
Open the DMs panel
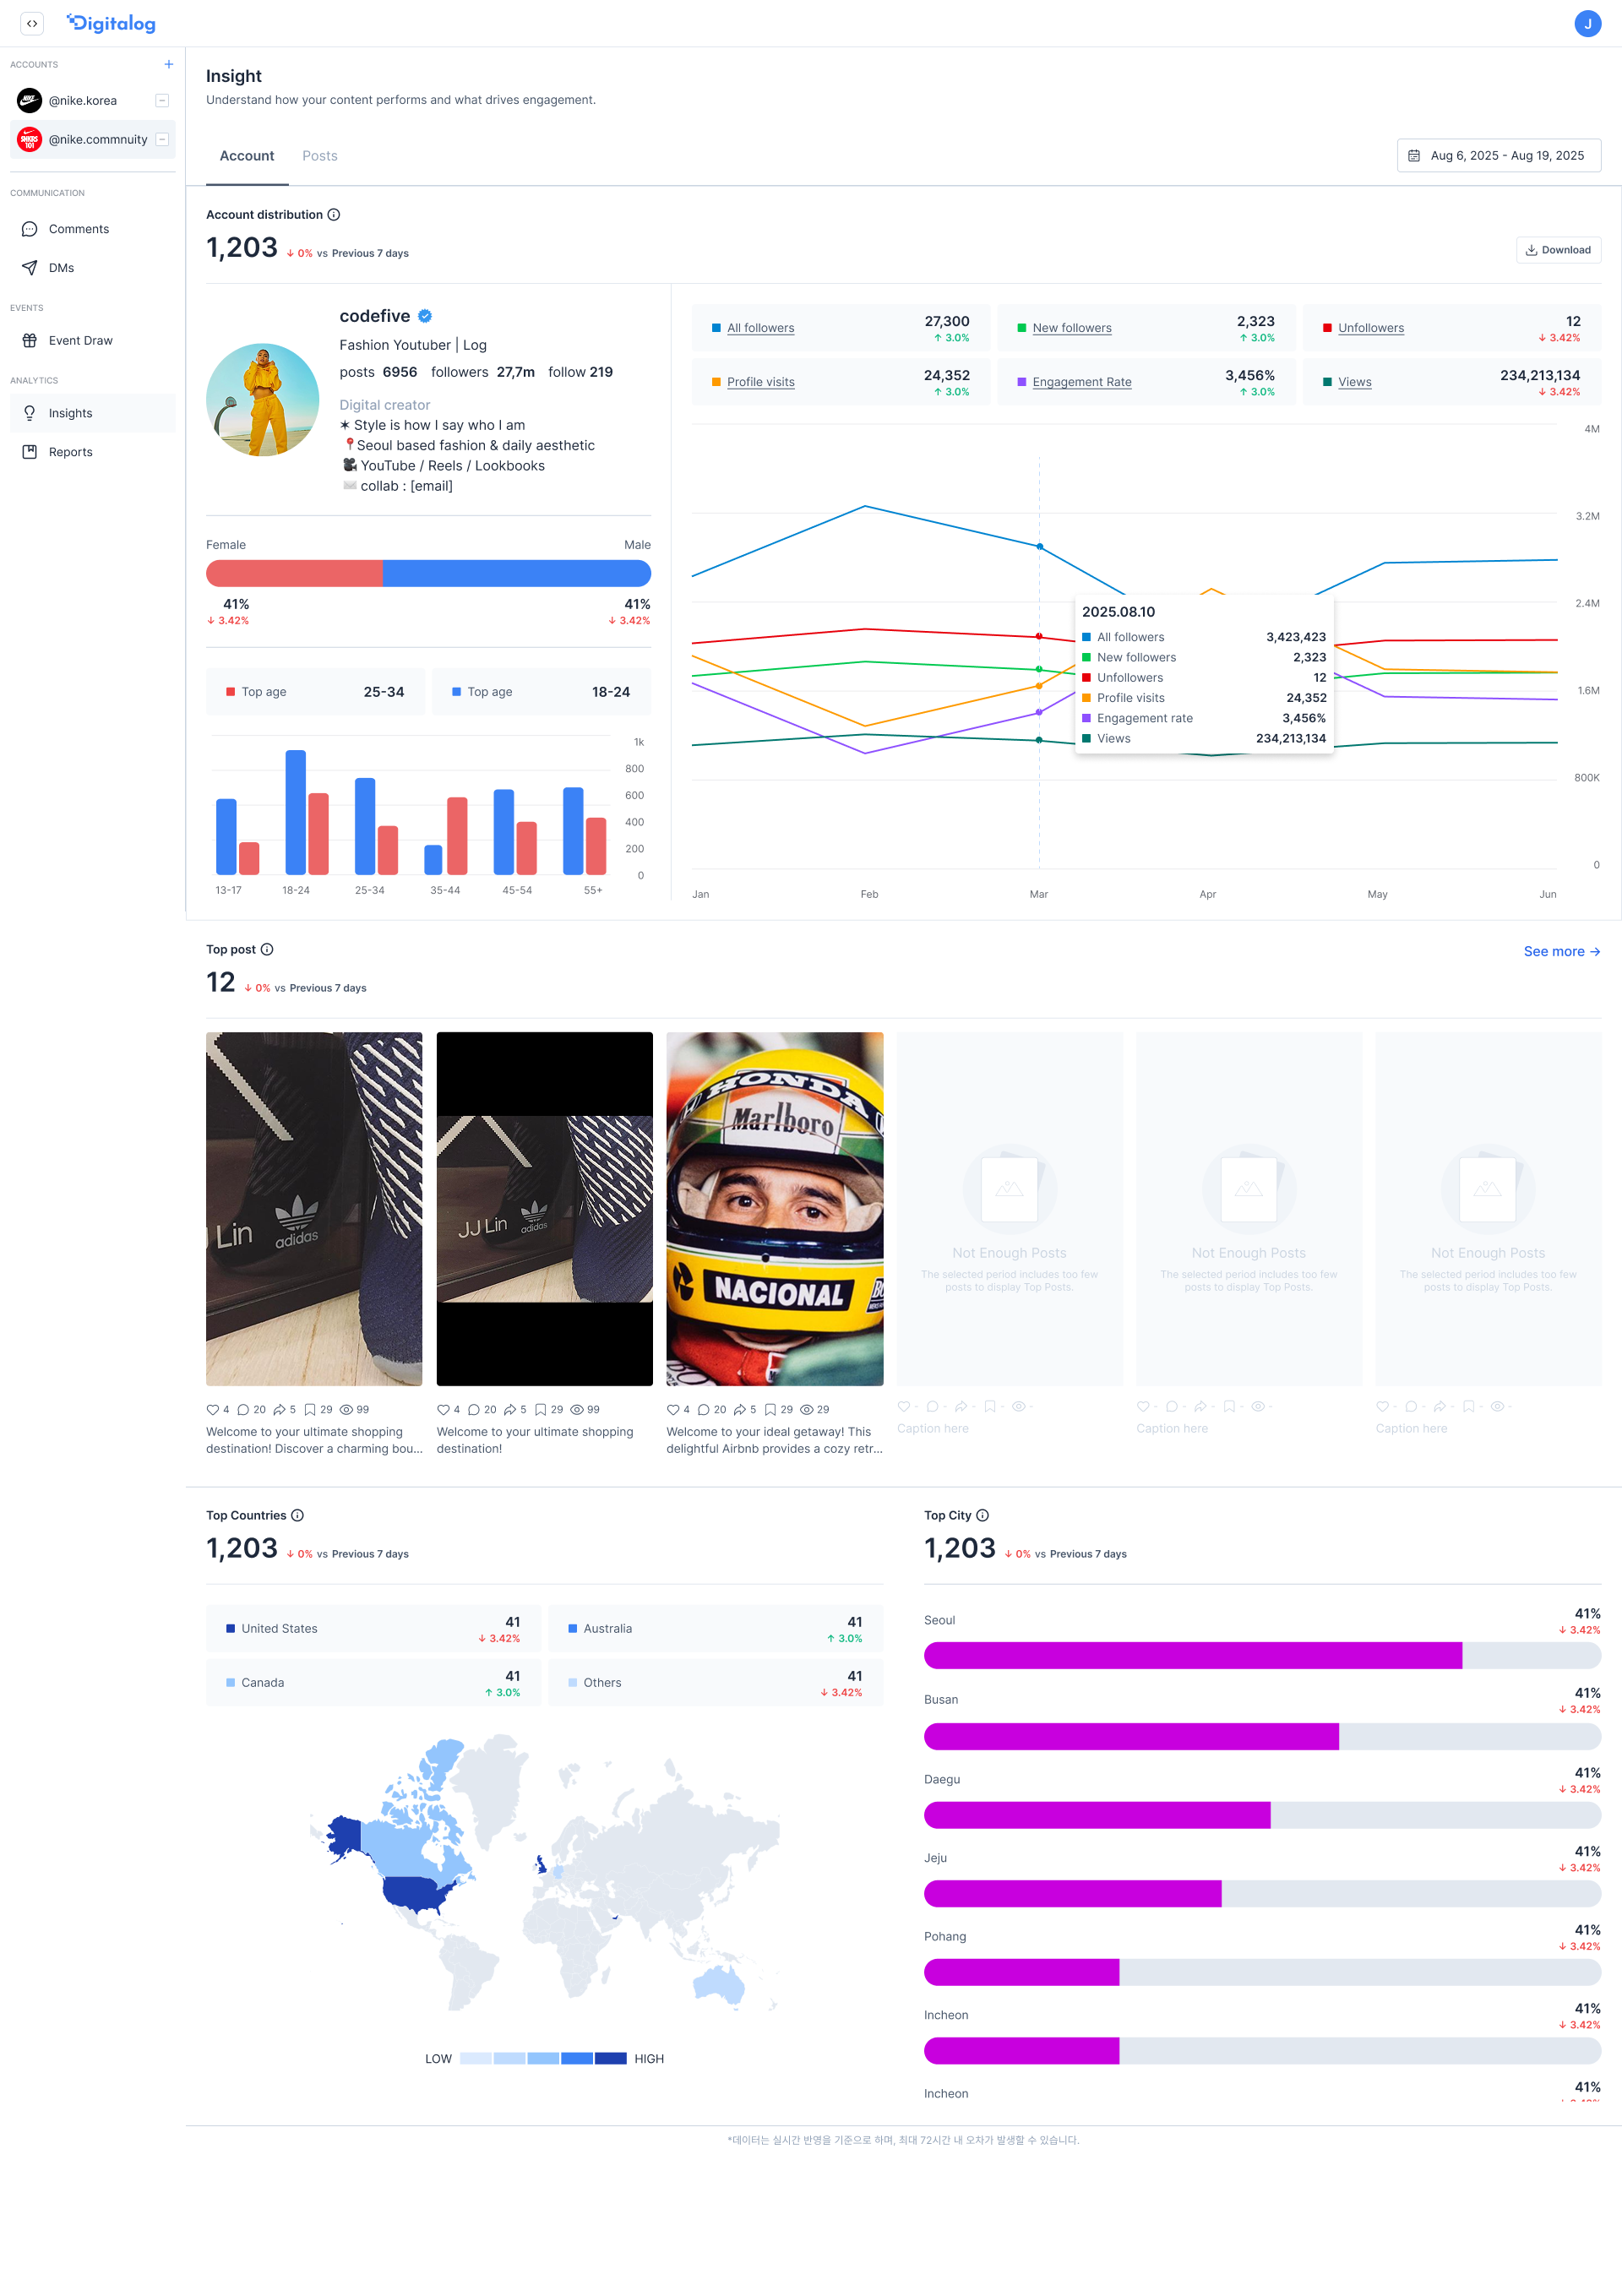(x=62, y=267)
